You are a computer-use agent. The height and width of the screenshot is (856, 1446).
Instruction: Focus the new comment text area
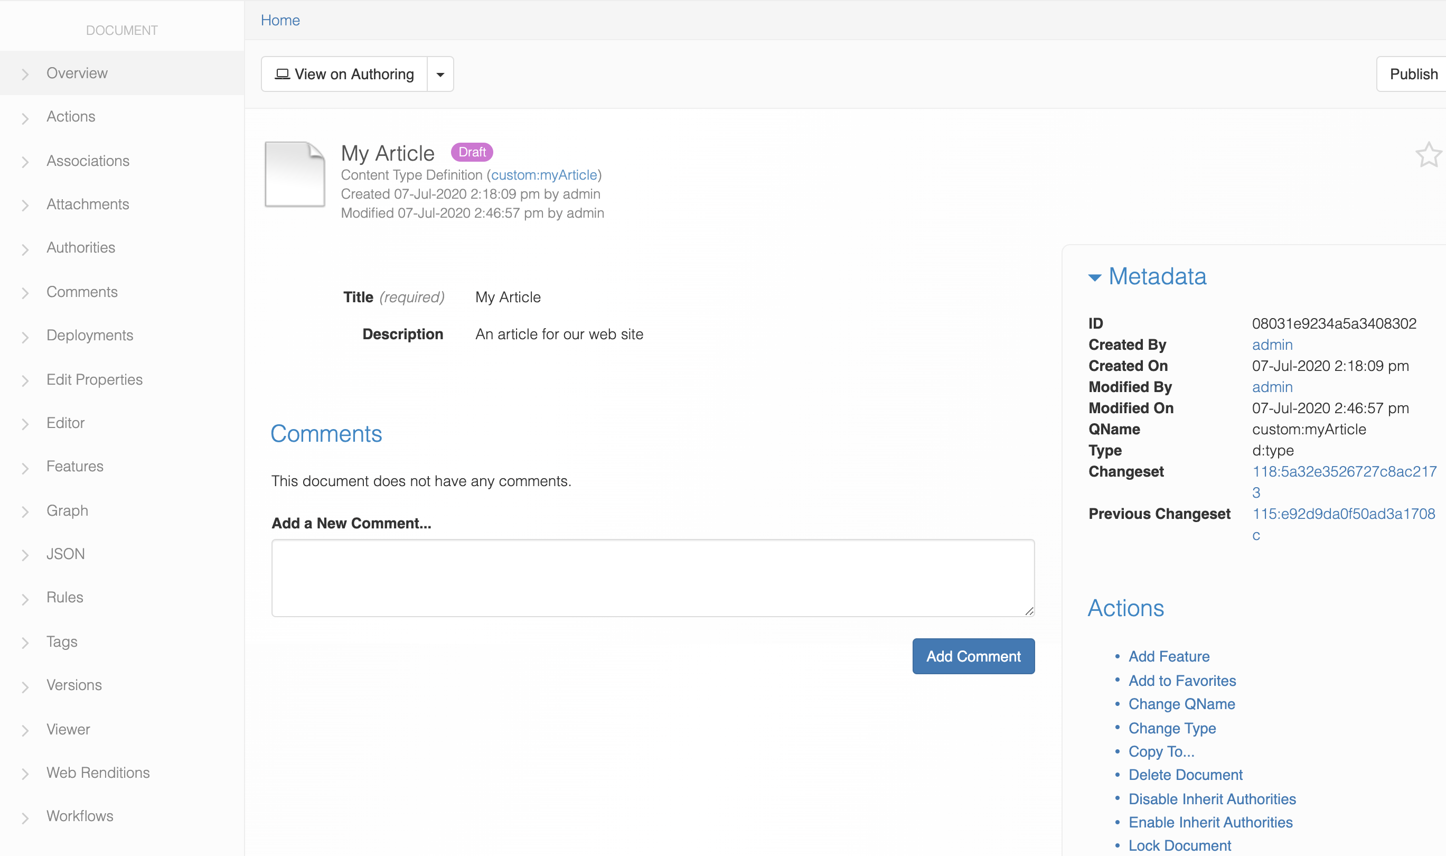[x=652, y=578]
